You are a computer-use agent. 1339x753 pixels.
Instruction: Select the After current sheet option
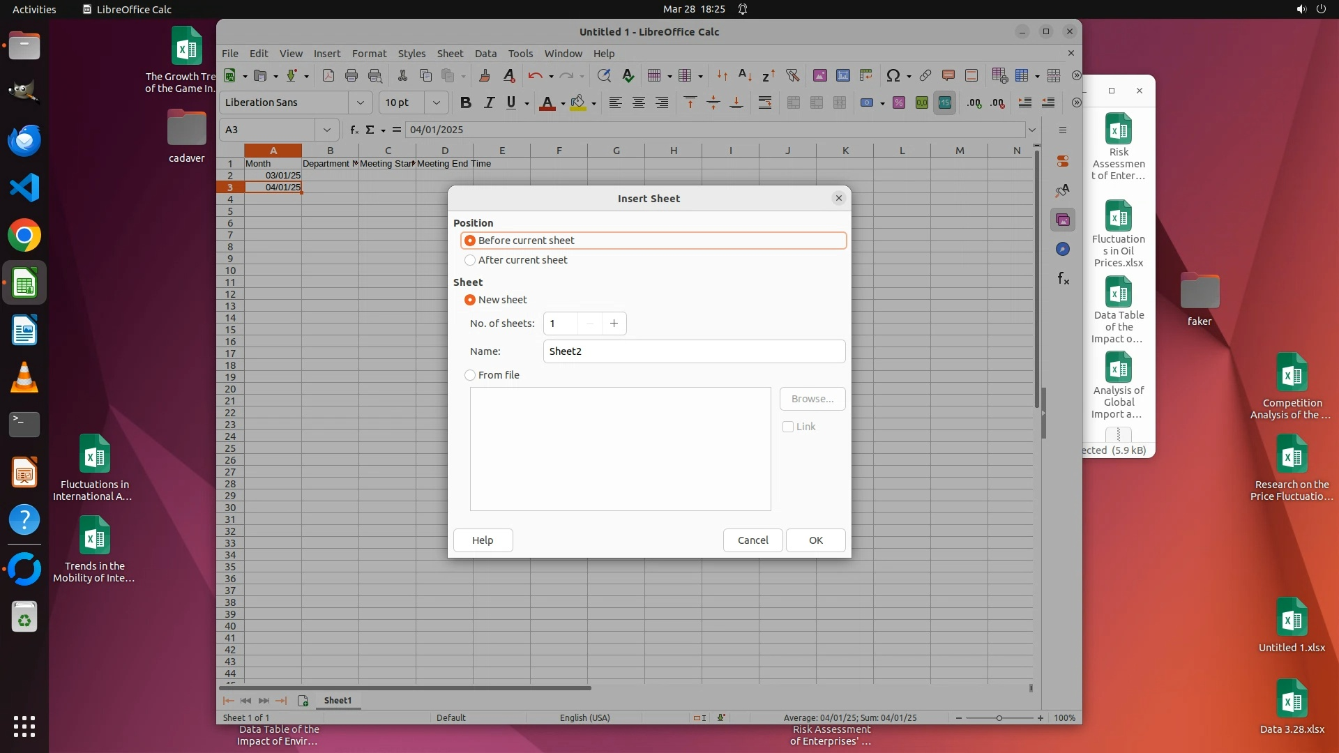(470, 260)
